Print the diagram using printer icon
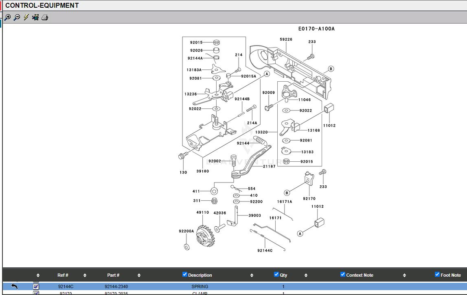This screenshot has height=295, width=467. [45, 17]
